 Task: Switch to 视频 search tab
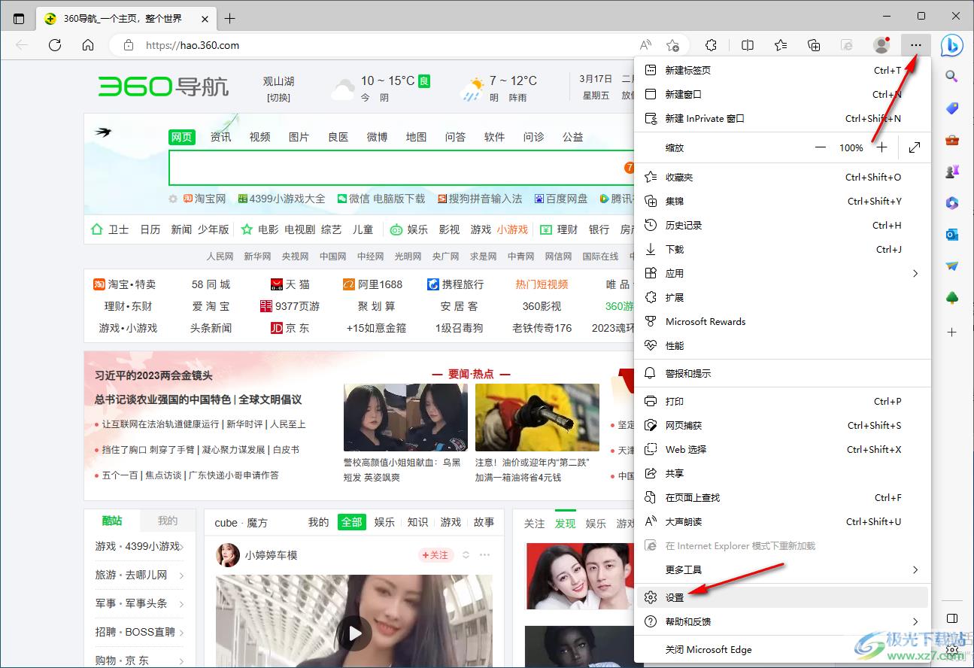[259, 137]
